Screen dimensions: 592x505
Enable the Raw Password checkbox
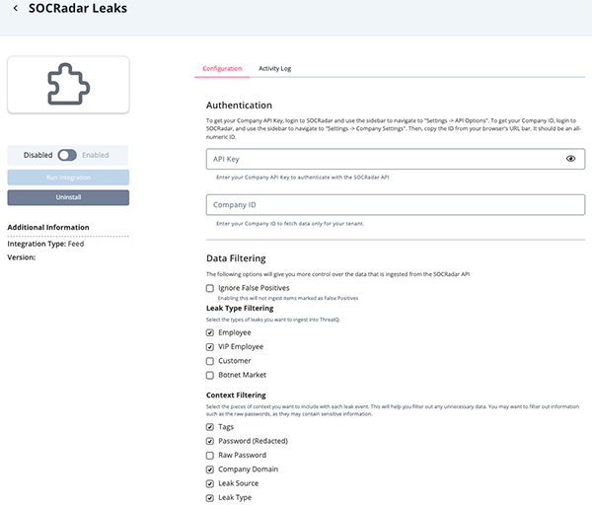point(210,455)
